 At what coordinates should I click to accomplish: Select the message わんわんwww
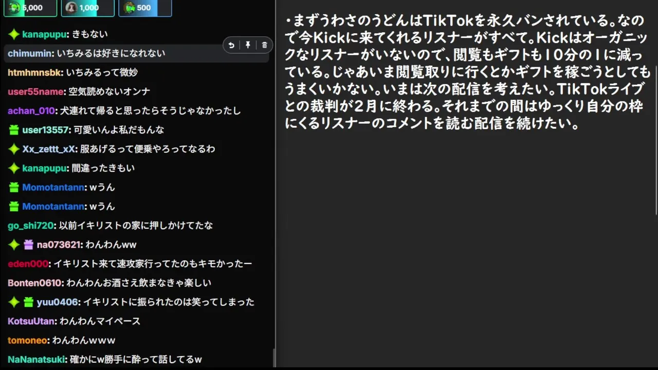(83, 340)
